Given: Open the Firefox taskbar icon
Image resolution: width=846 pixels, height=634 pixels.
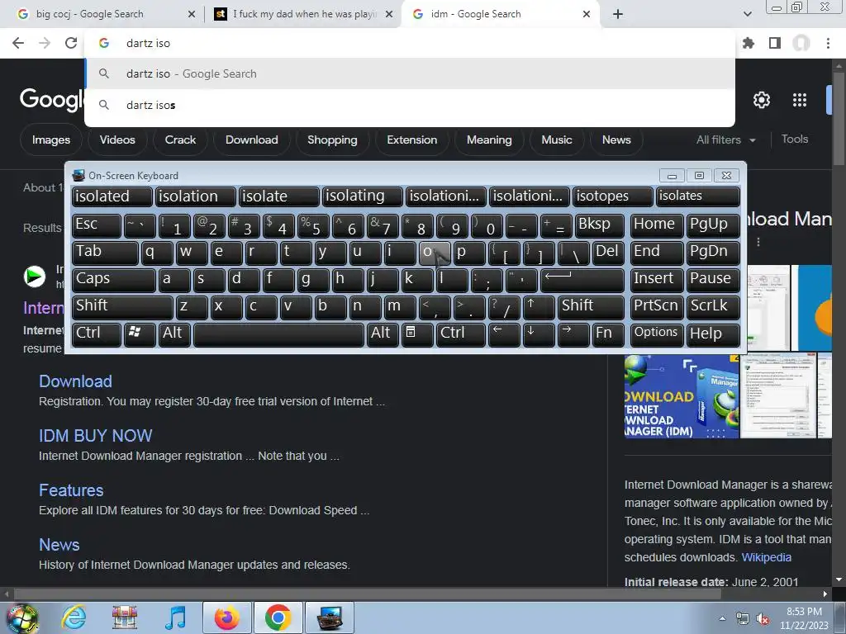Looking at the screenshot, I should (x=227, y=617).
